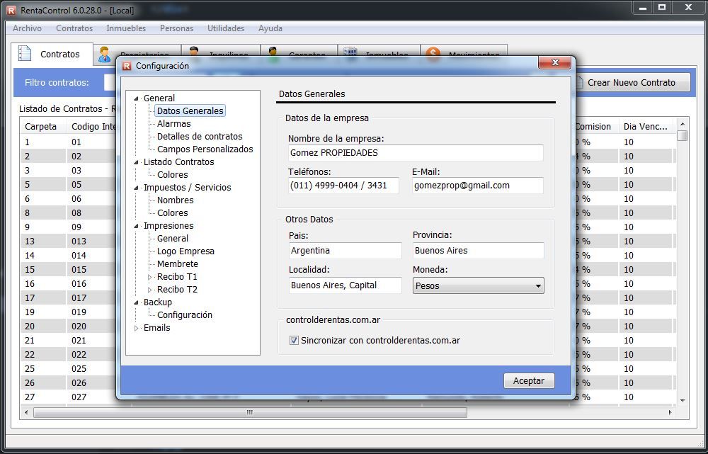Click the E-Mail input field
708x454 pixels.
[478, 186]
